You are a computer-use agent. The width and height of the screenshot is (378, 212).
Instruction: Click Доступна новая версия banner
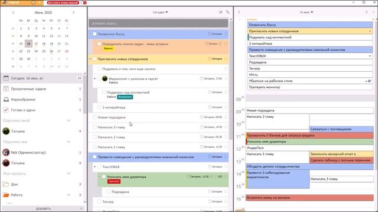(63, 2)
